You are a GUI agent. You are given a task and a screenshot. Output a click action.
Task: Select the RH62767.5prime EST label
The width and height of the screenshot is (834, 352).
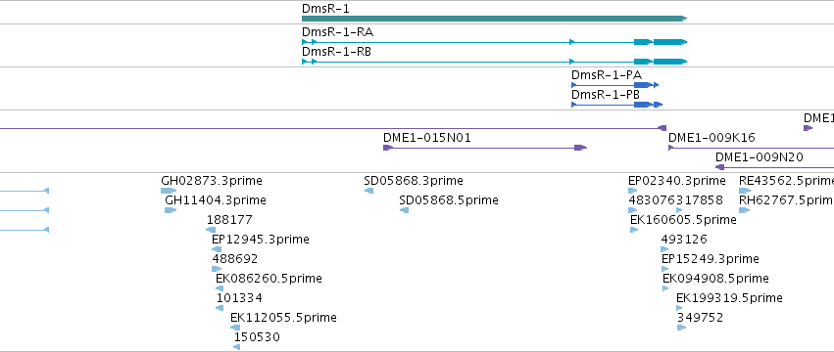786,200
